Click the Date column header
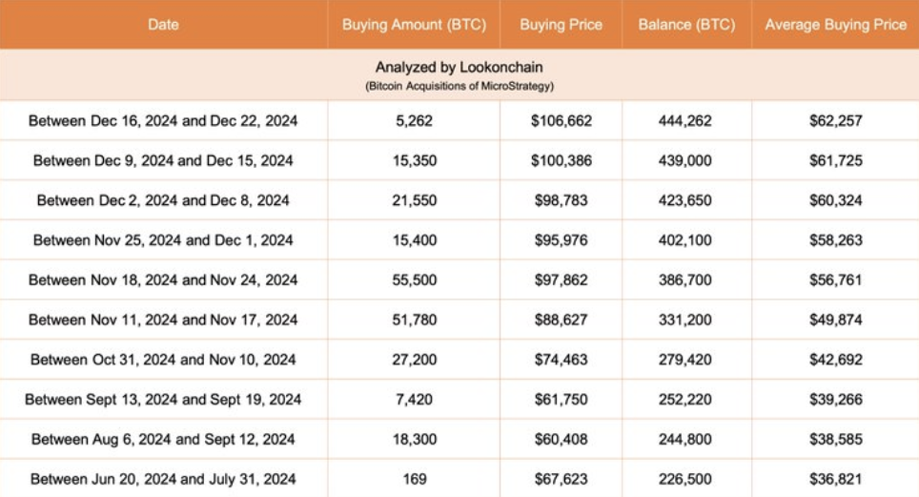The image size is (919, 497). [163, 25]
